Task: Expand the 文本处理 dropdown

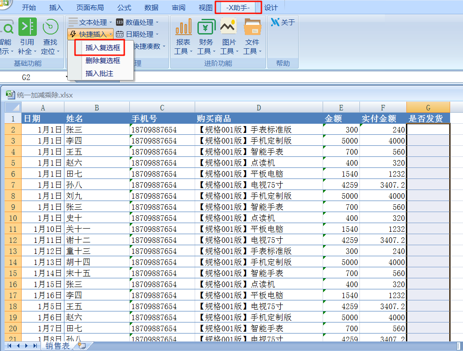Action: pos(111,23)
